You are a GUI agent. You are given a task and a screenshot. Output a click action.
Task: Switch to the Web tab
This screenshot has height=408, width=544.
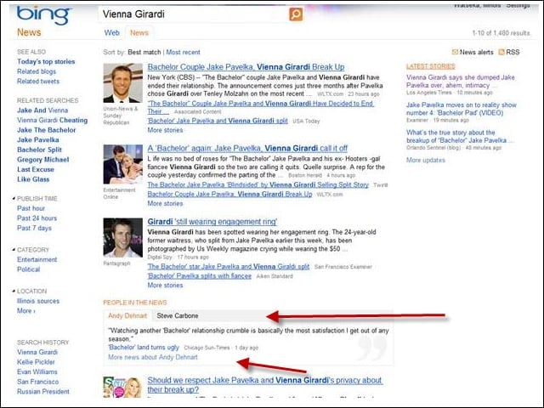click(x=111, y=33)
